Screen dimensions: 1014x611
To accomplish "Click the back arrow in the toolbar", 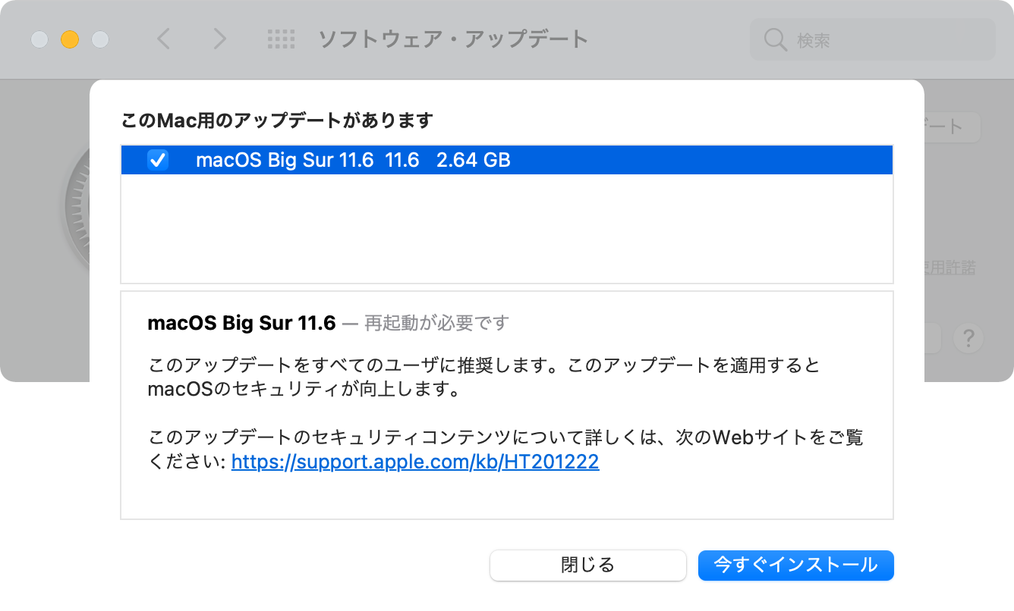I will 163,39.
